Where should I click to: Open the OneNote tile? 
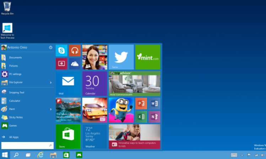[x=154, y=117]
